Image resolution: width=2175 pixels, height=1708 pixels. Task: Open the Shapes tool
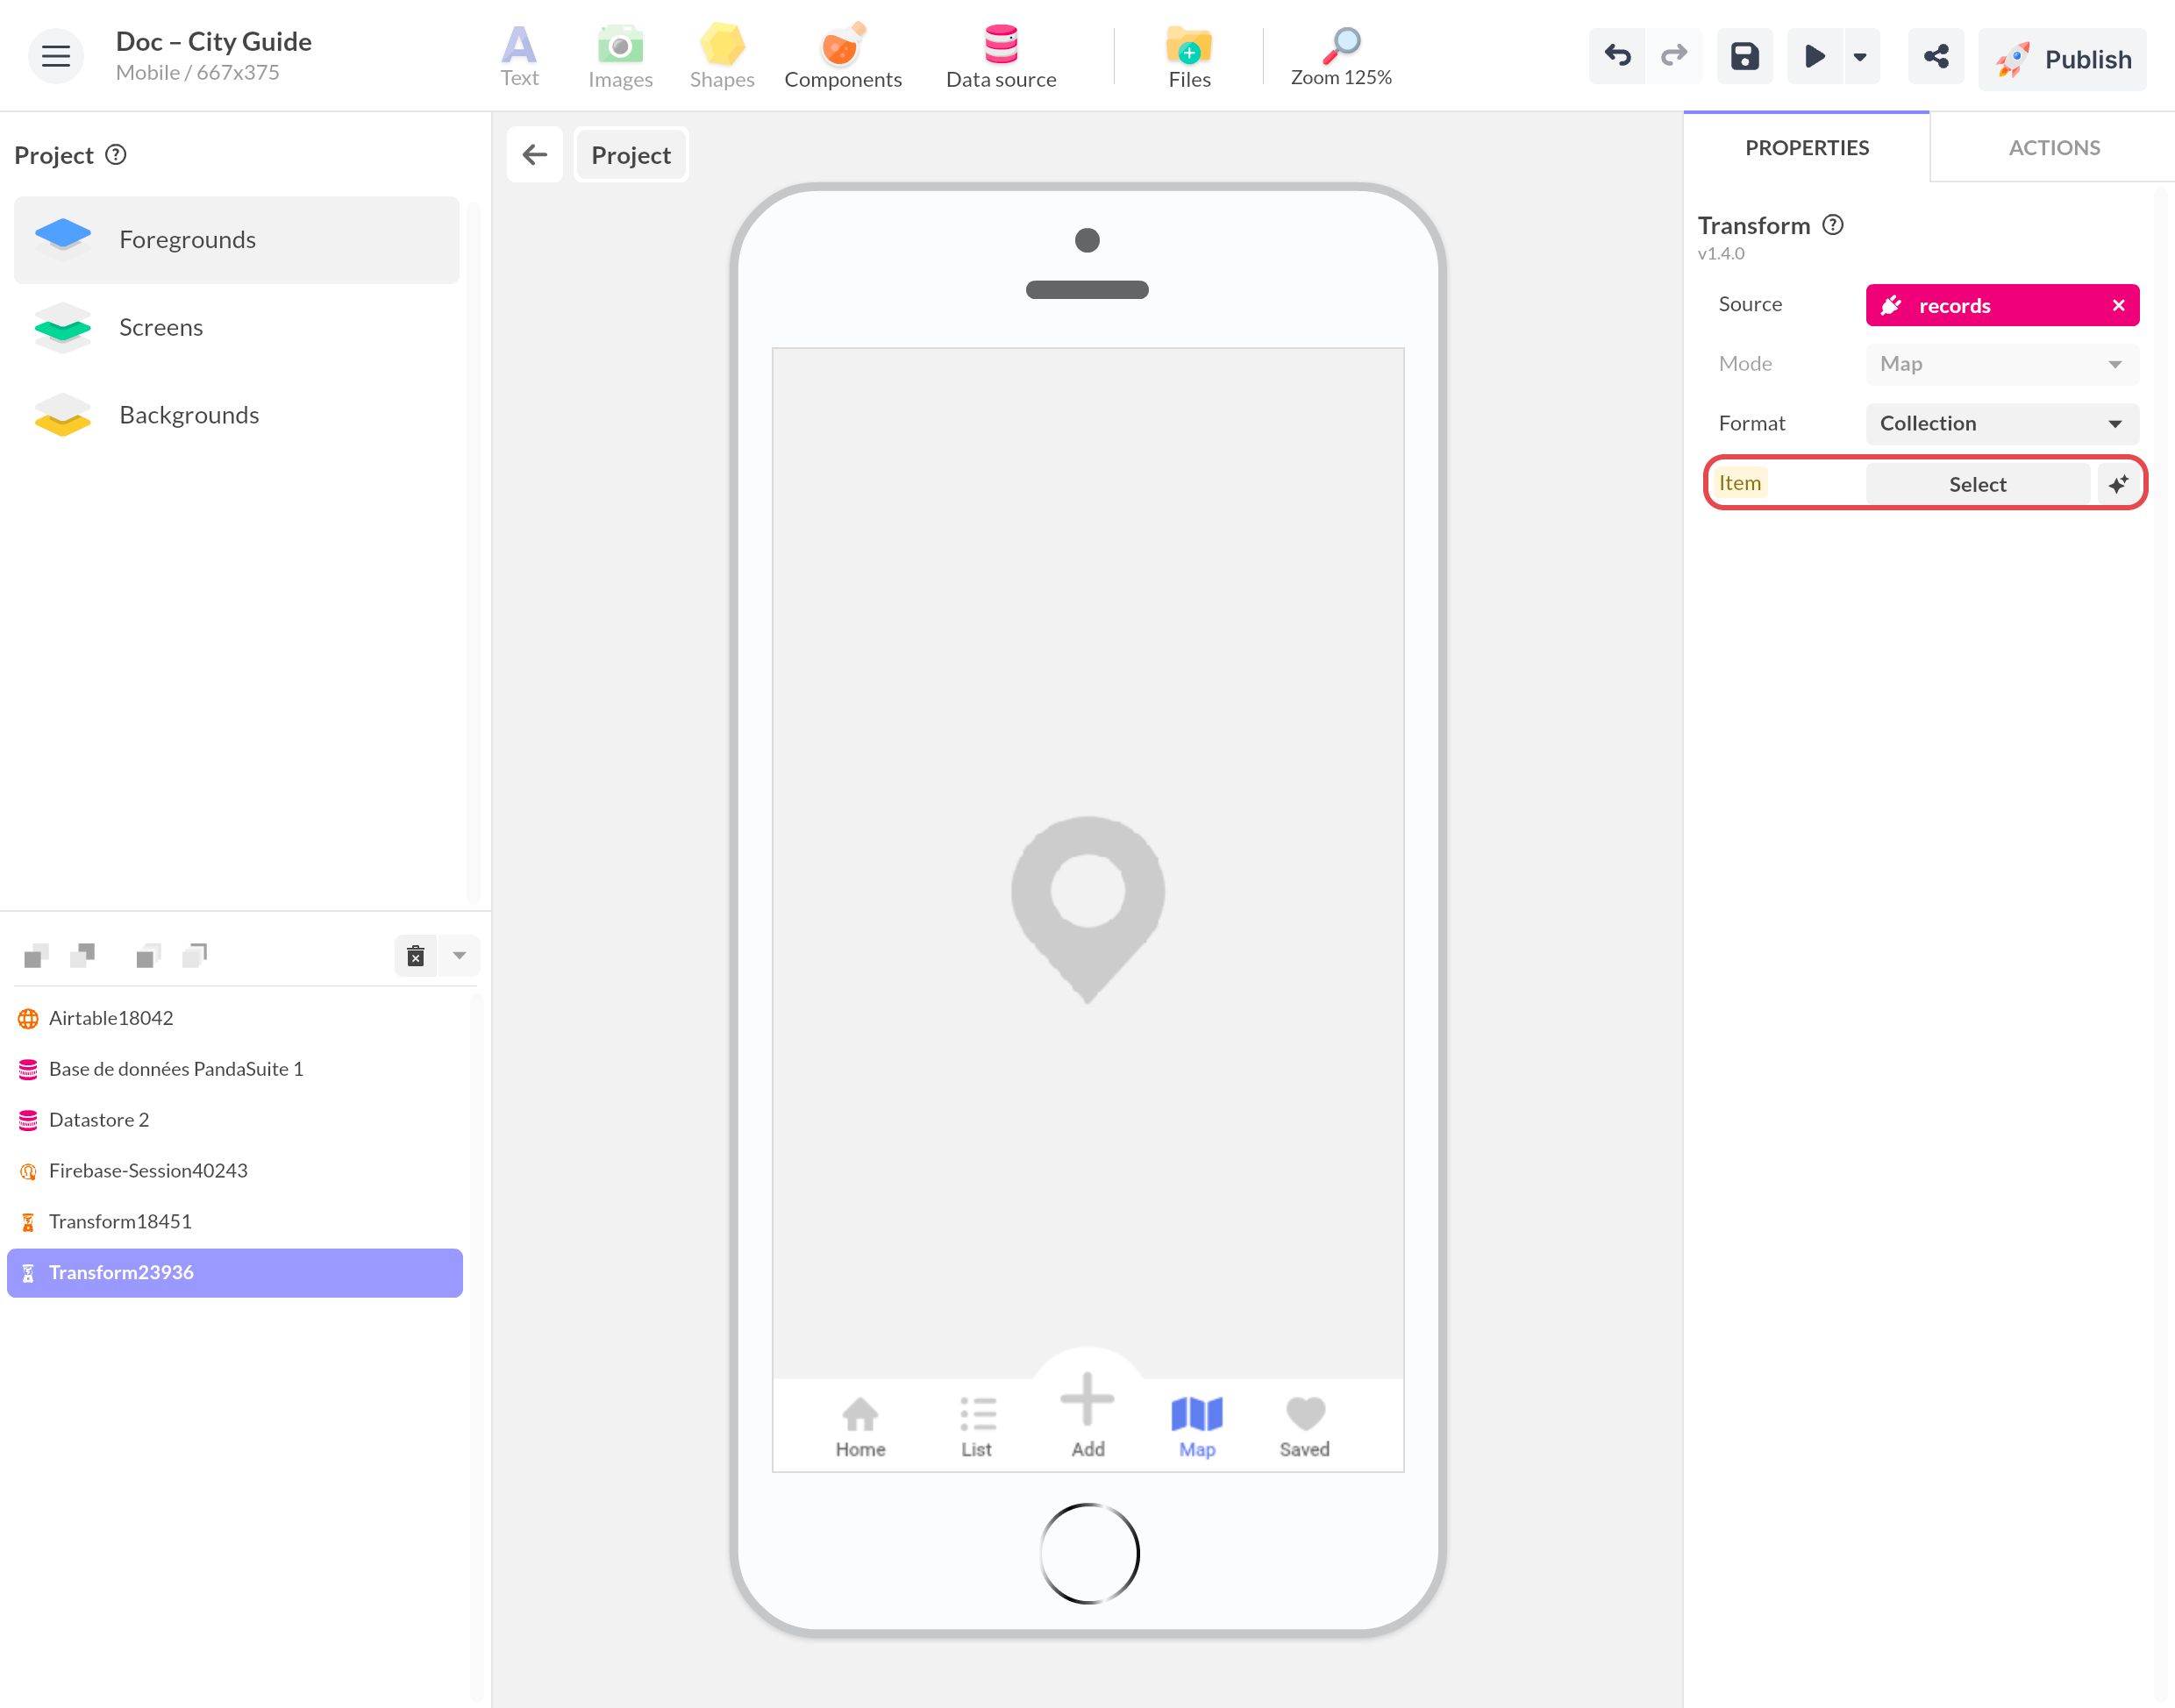tap(722, 57)
